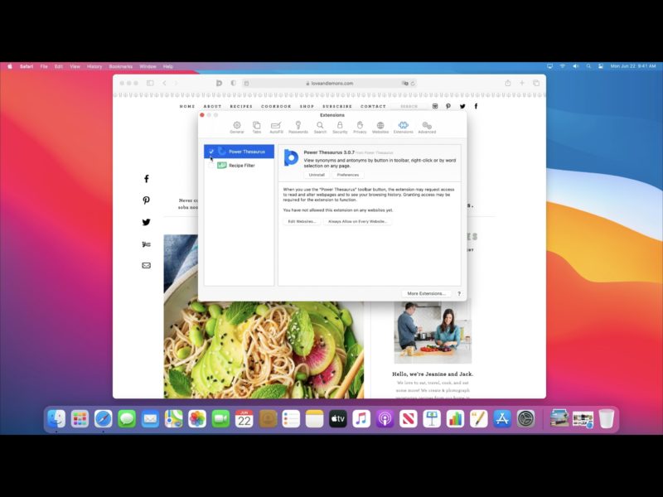This screenshot has width=663, height=497.
Task: Click the Jeanine and Jack photo
Action: pyautogui.click(x=433, y=333)
